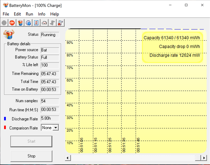Click the strong battery mascot logo
Viewport: 210px width, 165px height.
tap(9, 34)
